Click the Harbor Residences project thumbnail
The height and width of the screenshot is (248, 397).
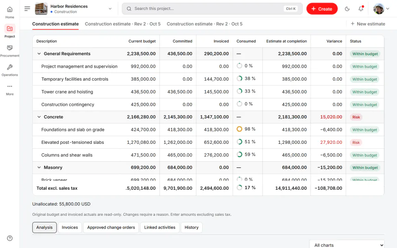[41, 9]
